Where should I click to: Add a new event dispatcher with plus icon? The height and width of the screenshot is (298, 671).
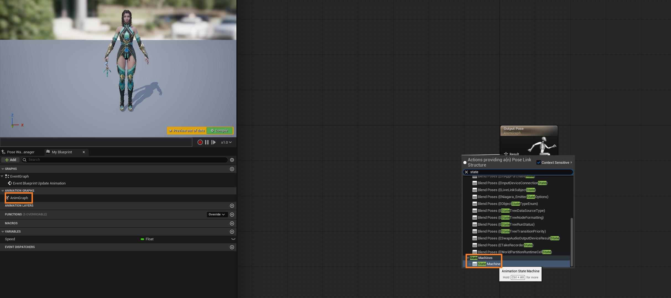[x=232, y=247]
